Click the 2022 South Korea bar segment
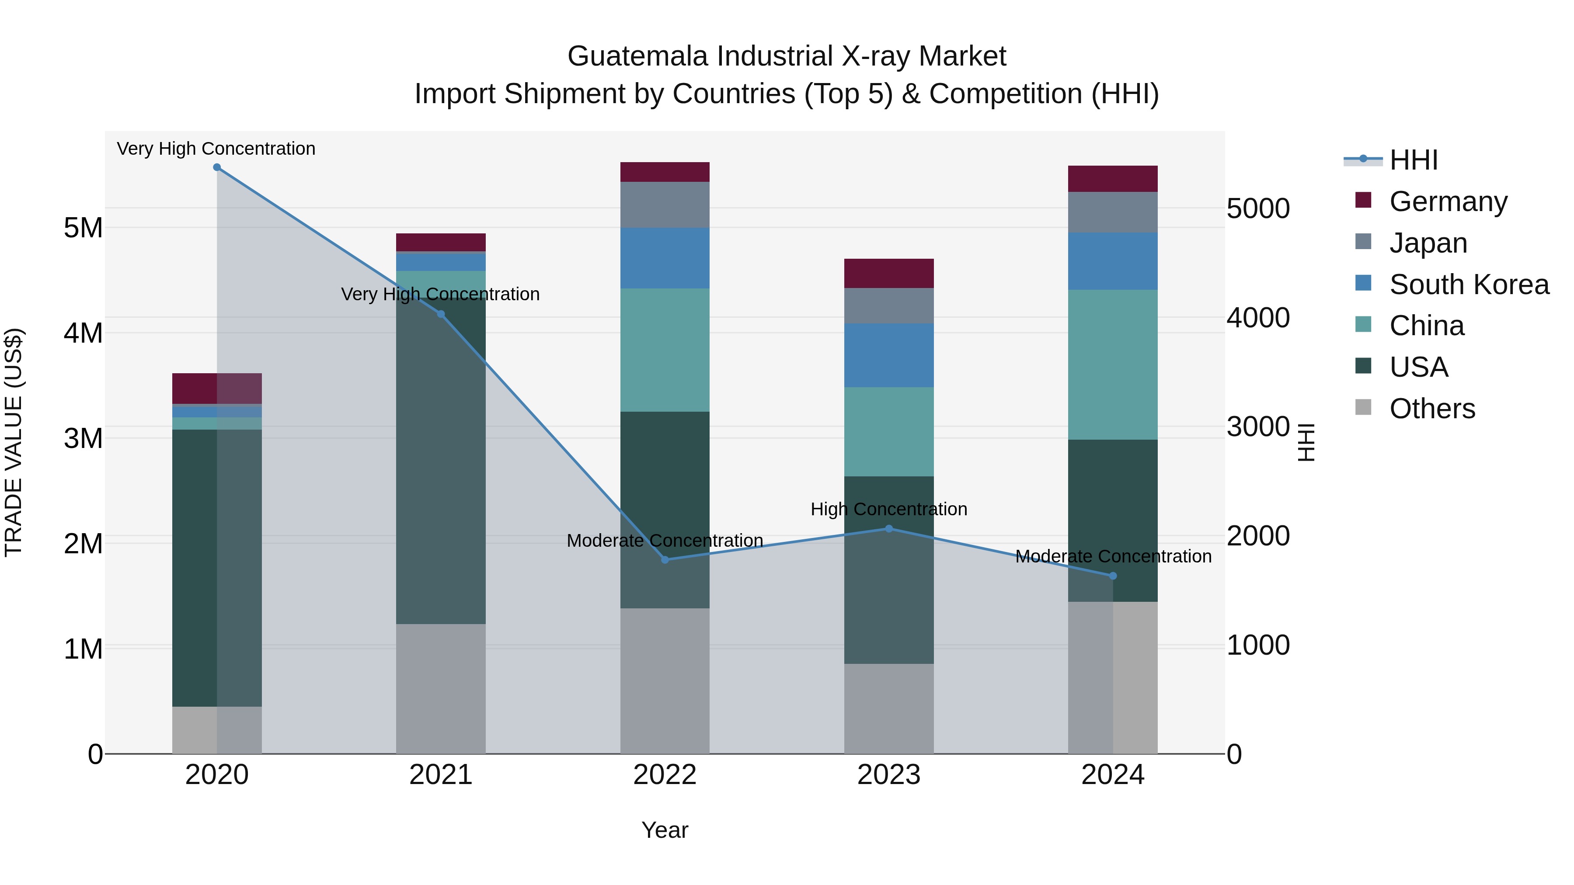Viewport: 1574px width, 885px height. [665, 258]
